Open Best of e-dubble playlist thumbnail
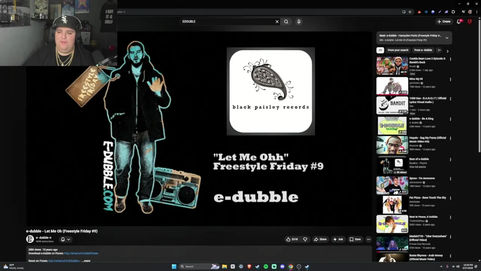The image size is (481, 271). point(392,165)
